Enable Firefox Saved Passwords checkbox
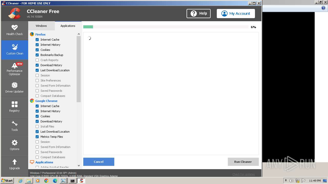 pyautogui.click(x=37, y=91)
